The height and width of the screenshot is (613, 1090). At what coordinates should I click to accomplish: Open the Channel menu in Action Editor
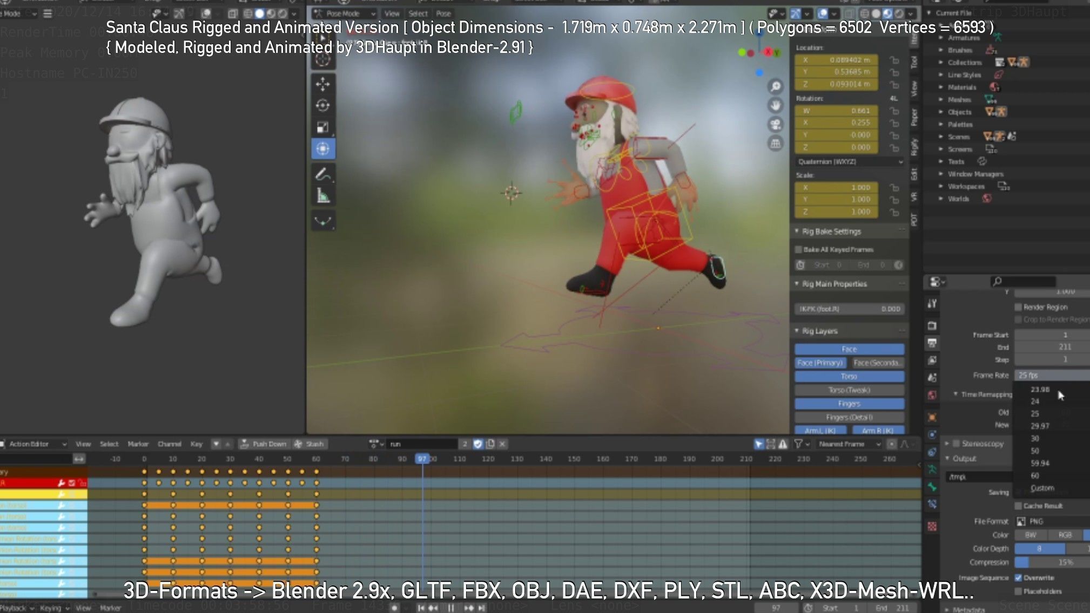pos(169,444)
